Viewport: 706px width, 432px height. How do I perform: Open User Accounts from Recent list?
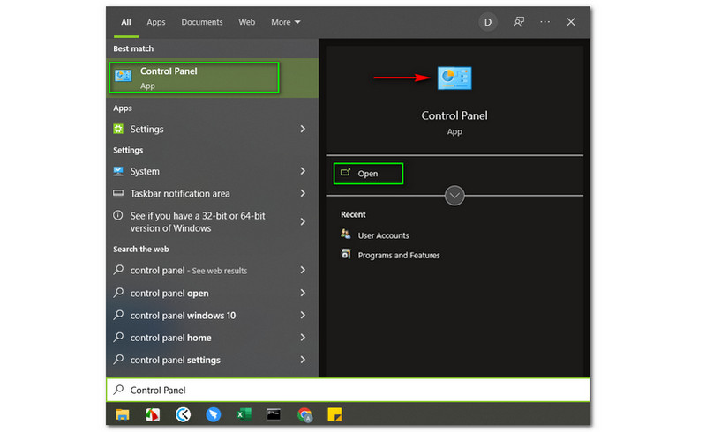point(383,235)
